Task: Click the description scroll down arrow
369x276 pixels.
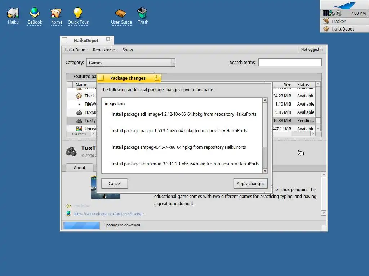Action: click(324, 213)
